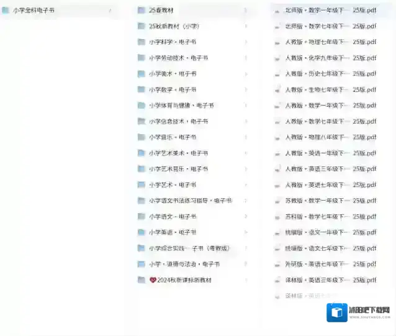The height and width of the screenshot is (336, 396).
Task: Expand the chevron on 小学美术·电子书 row
Action: coord(246,74)
